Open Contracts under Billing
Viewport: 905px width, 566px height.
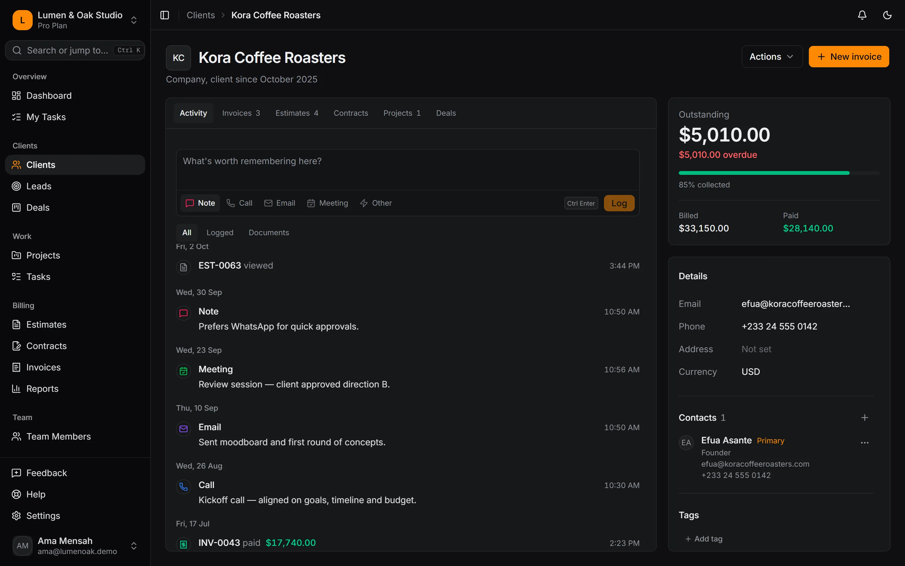click(75, 346)
